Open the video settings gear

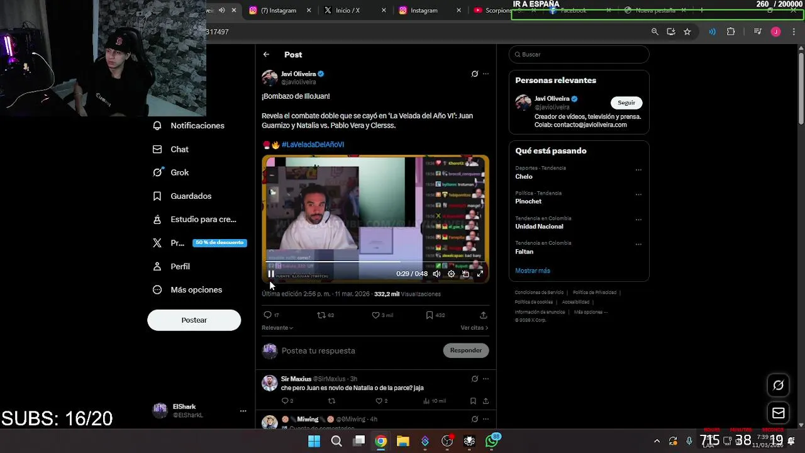[x=451, y=274]
